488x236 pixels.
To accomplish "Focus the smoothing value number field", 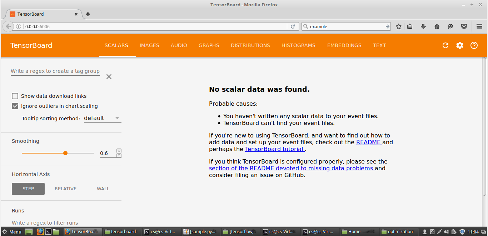I will [108, 153].
